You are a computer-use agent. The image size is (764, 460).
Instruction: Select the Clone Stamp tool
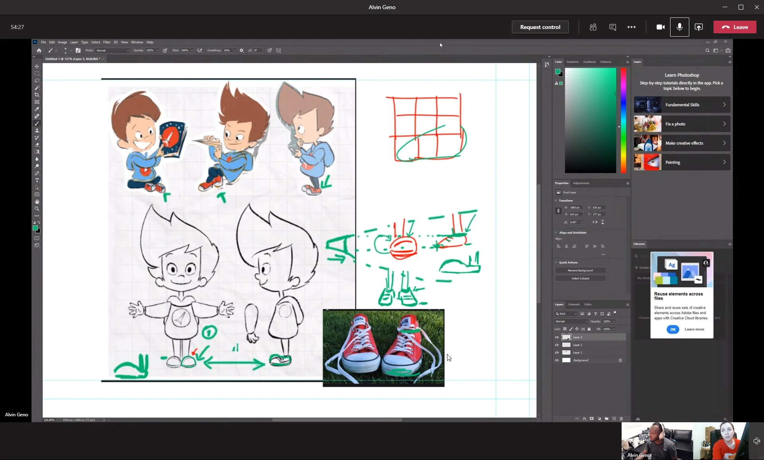[37, 130]
